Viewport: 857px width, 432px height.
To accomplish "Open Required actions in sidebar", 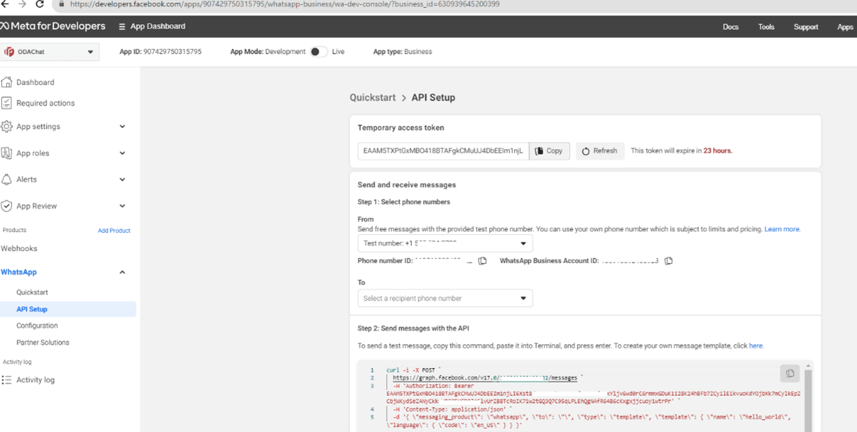I will click(46, 103).
